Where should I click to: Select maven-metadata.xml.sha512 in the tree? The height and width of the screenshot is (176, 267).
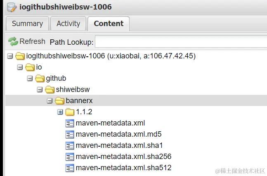[123, 168]
